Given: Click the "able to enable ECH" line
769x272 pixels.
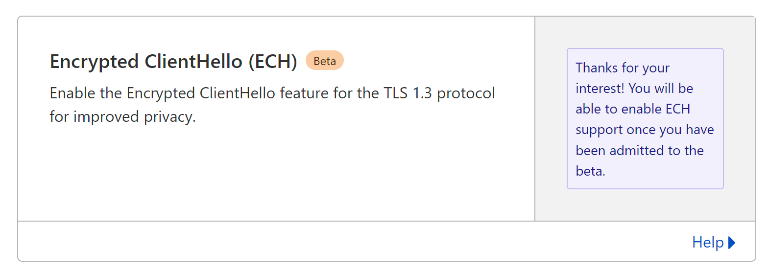Looking at the screenshot, I should click(632, 109).
